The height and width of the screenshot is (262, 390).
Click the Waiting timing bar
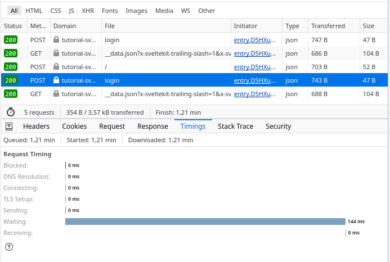click(205, 222)
